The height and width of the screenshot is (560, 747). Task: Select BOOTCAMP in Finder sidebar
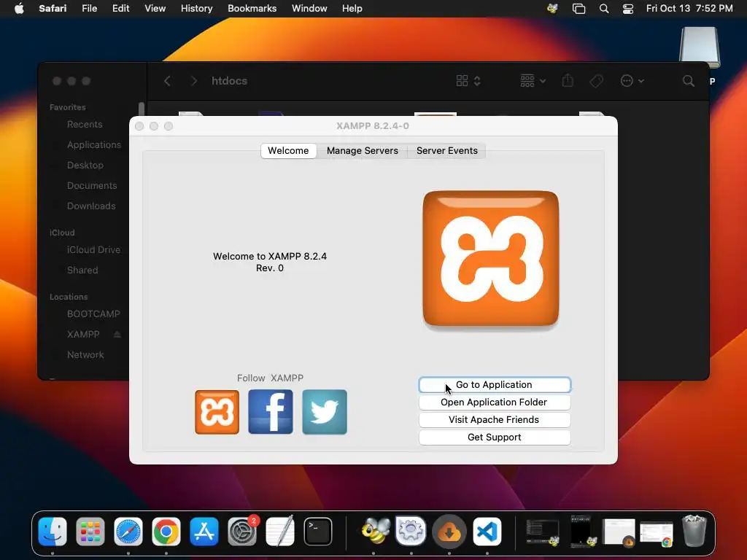[x=93, y=314]
